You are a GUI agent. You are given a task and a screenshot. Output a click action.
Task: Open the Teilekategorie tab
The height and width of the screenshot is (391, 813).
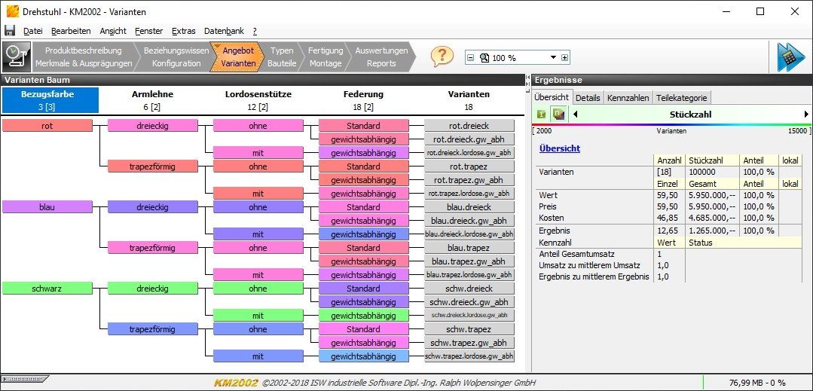click(681, 98)
